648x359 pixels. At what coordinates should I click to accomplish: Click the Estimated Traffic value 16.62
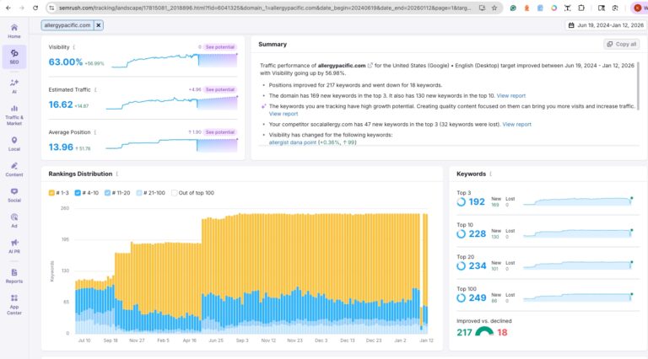(61, 104)
